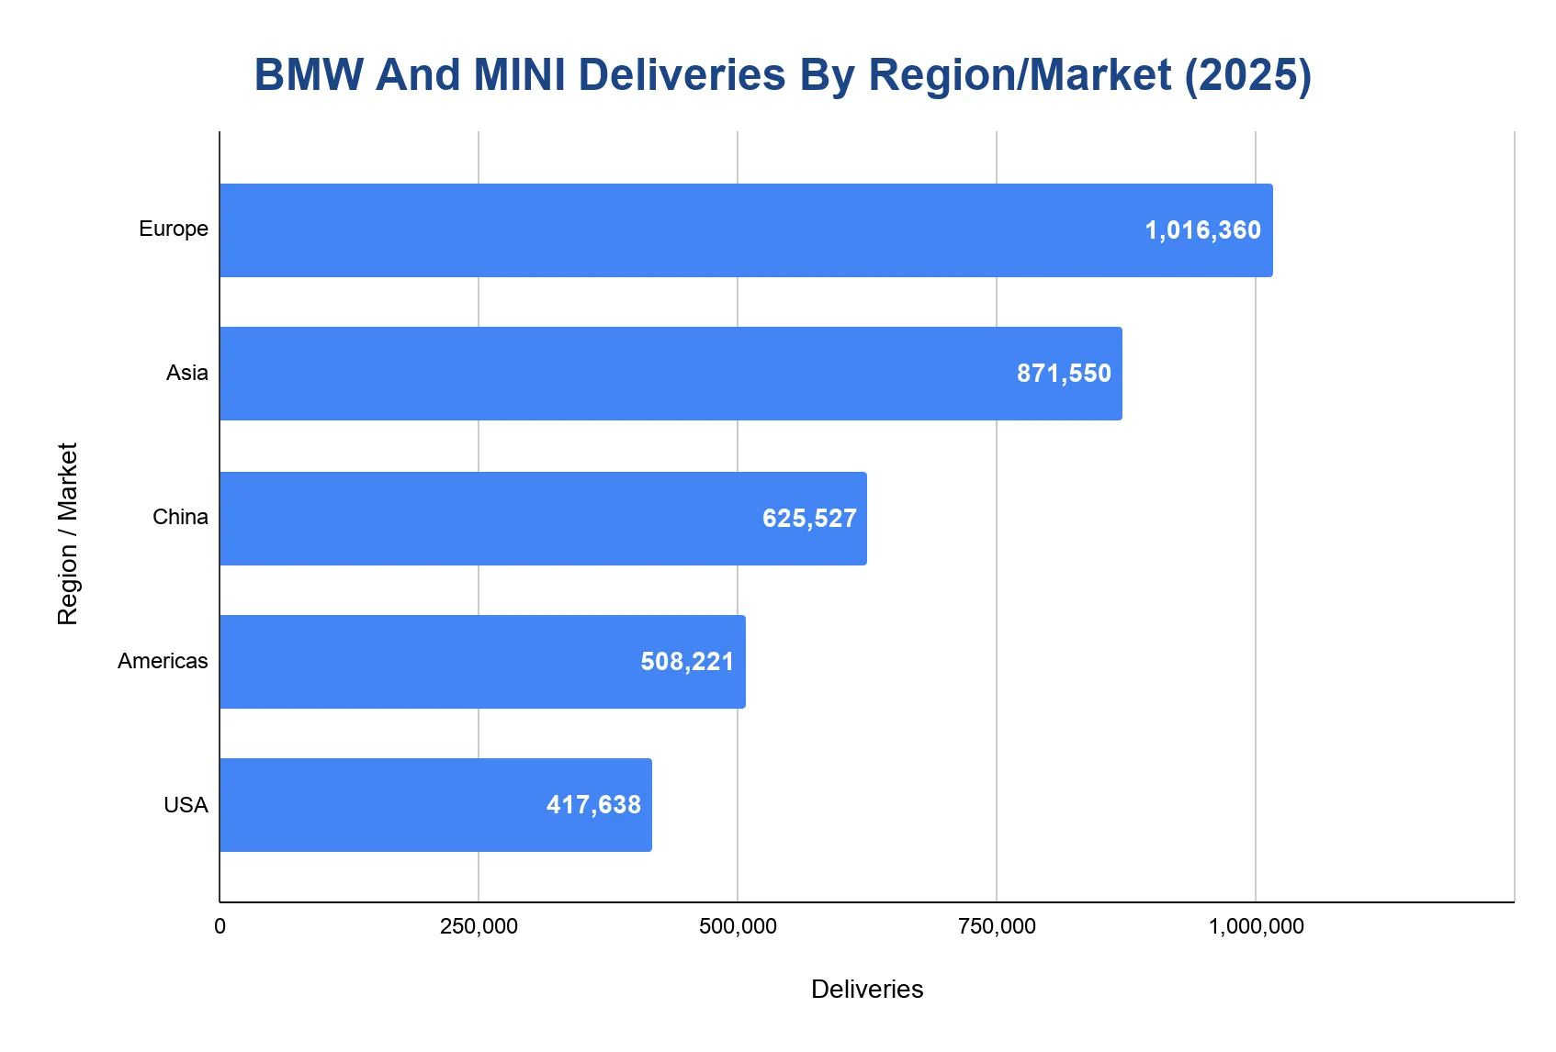Screen dimensions: 1556x1052
Task: Select the USA bar
Action: [435, 805]
